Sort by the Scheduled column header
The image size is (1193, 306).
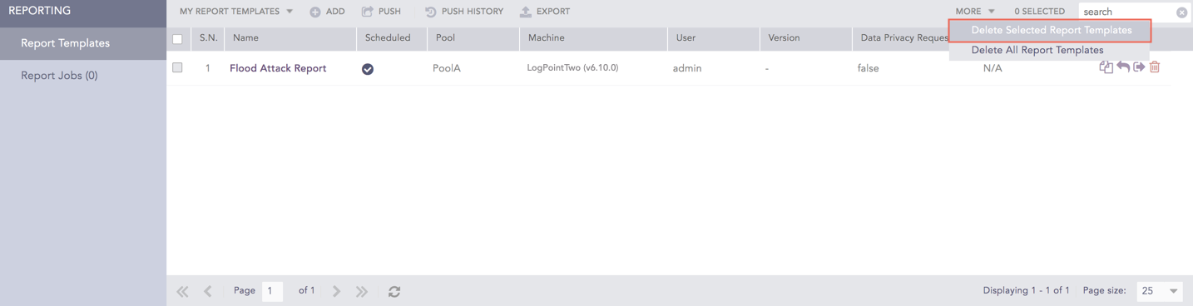tap(392, 38)
